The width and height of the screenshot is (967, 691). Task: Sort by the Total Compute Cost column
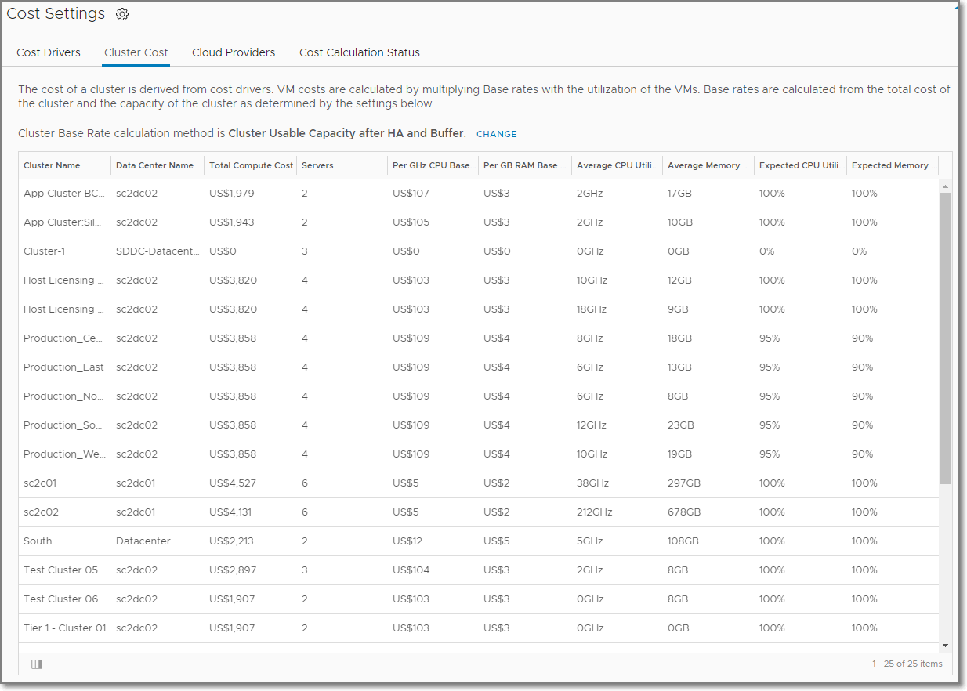[251, 165]
